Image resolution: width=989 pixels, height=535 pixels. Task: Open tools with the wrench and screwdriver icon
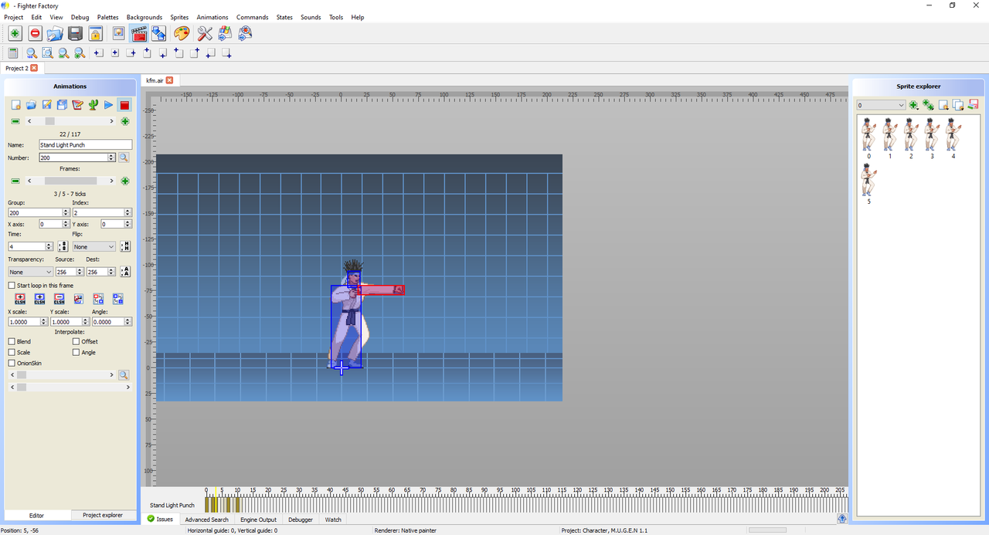coord(205,33)
